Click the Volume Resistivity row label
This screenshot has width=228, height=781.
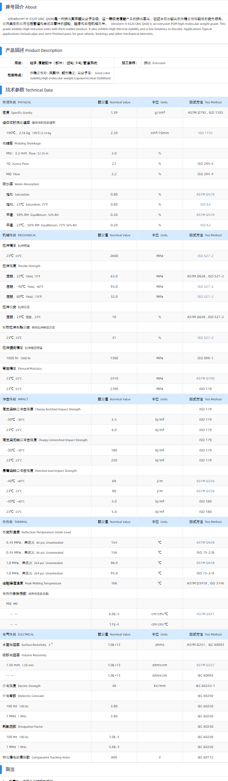24,655
